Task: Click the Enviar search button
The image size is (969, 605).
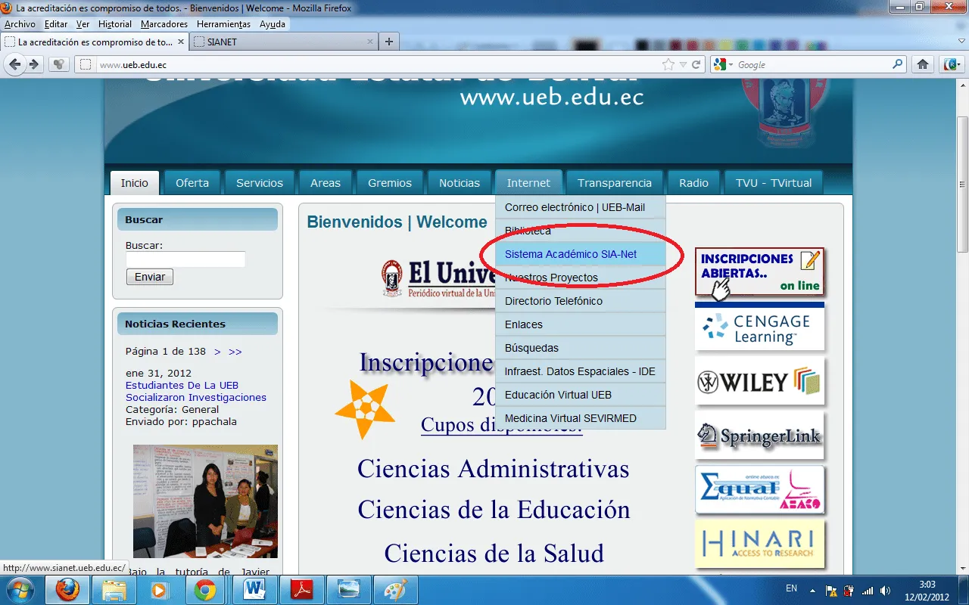Action: [x=150, y=277]
